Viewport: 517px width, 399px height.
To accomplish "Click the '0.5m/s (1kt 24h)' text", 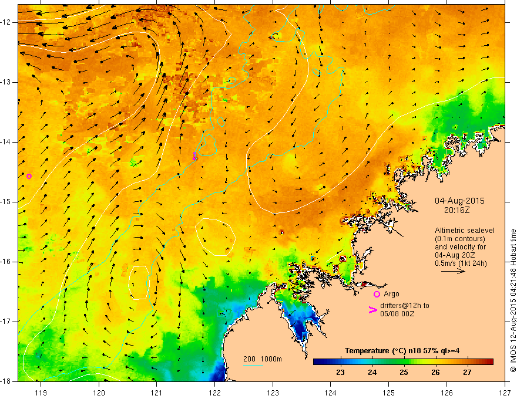I will tap(461, 263).
